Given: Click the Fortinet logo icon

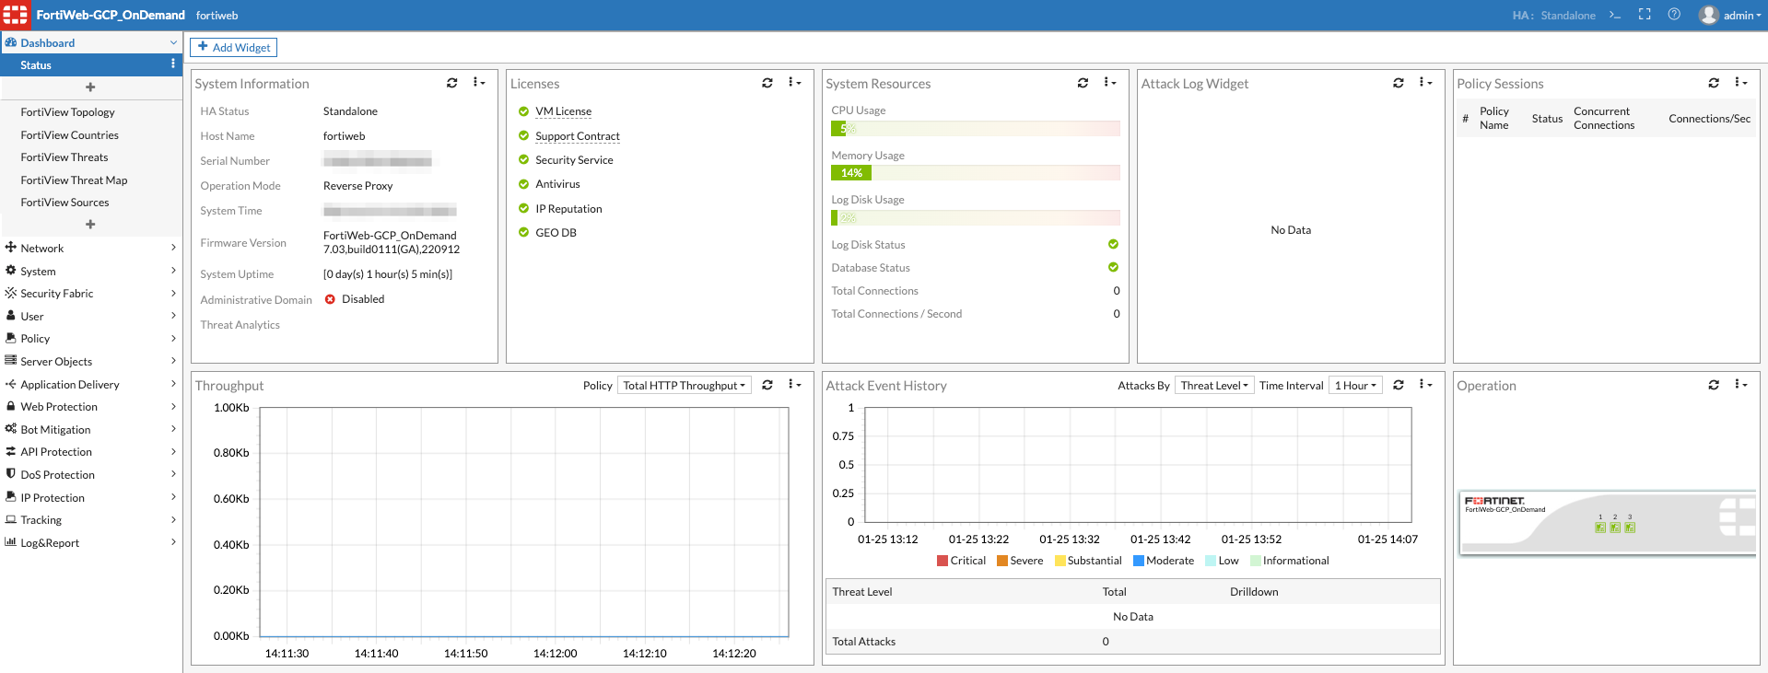Looking at the screenshot, I should coord(15,15).
